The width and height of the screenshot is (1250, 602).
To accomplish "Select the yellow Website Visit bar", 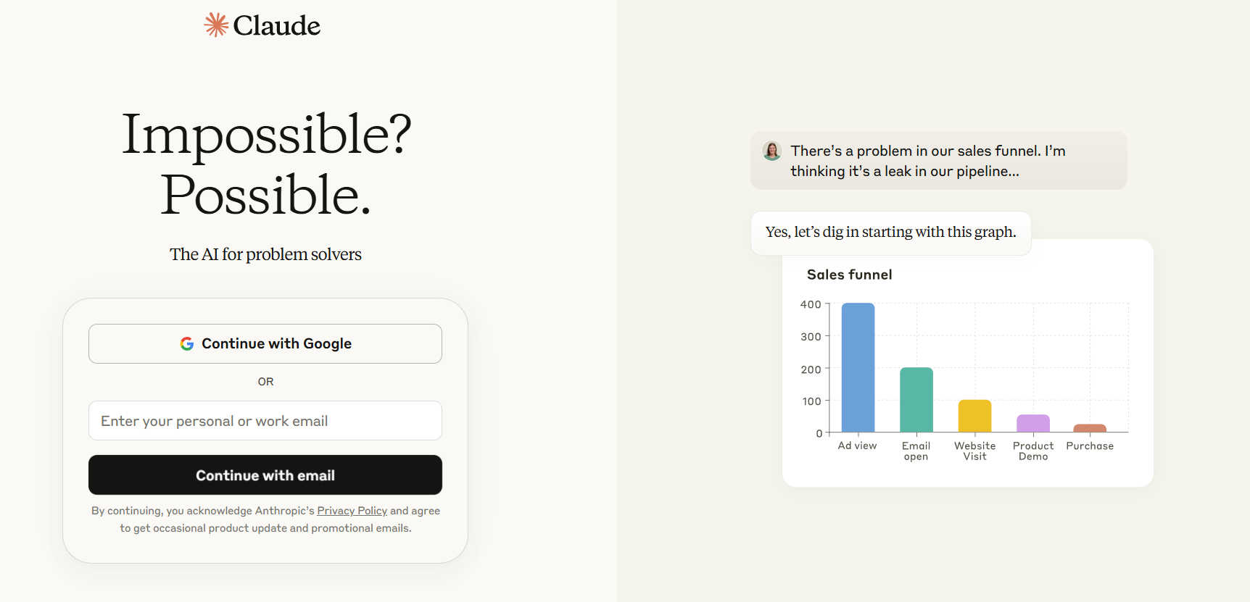I will pyautogui.click(x=974, y=416).
